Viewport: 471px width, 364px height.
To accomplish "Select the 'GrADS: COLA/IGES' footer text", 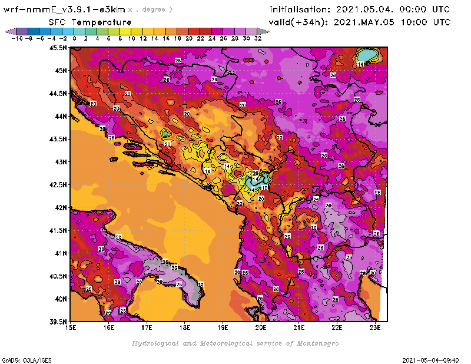I will pyautogui.click(x=26, y=360).
